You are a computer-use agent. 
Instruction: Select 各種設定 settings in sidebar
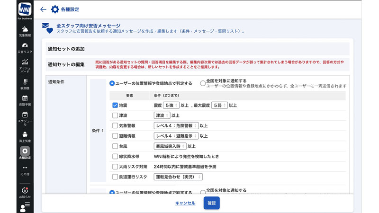click(25, 153)
